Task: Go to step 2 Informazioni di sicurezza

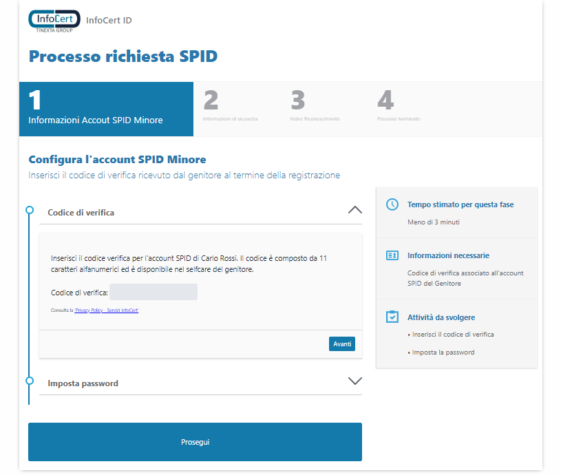Action: (x=229, y=109)
